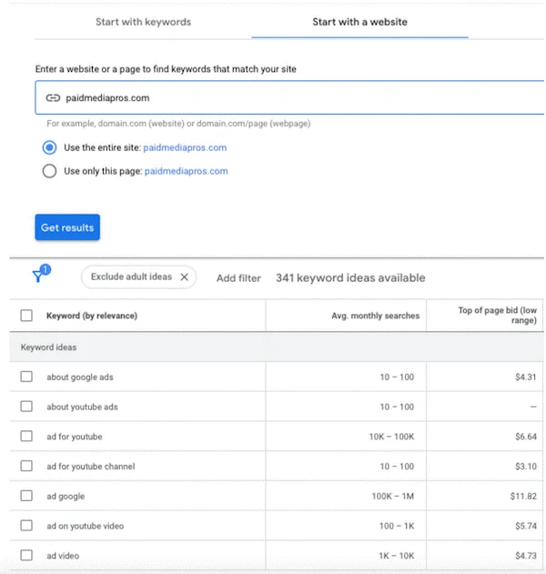This screenshot has height=574, width=546.
Task: Mark the ad video row checkbox
Action: coord(26,555)
